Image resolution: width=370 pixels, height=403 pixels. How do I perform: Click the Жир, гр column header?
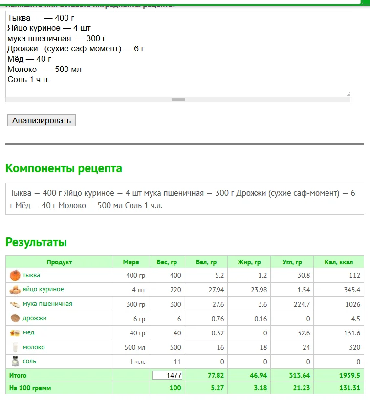(249, 262)
